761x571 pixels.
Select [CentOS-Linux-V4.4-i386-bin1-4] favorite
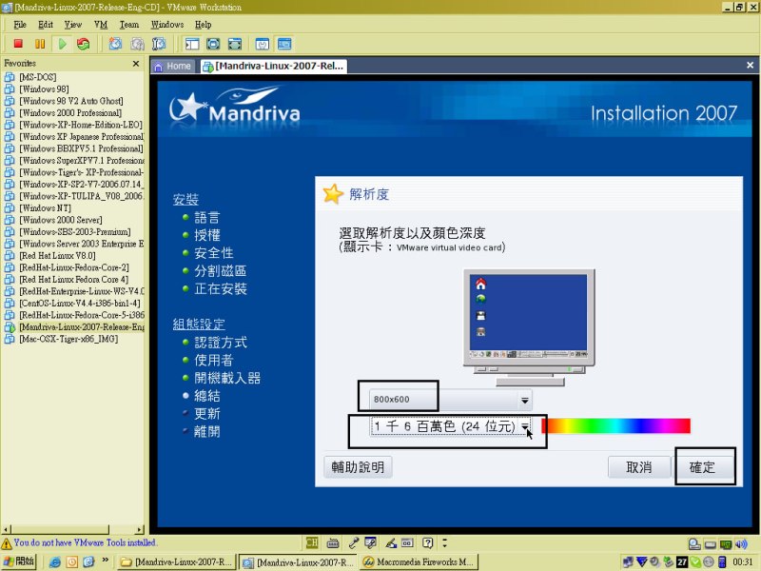80,304
